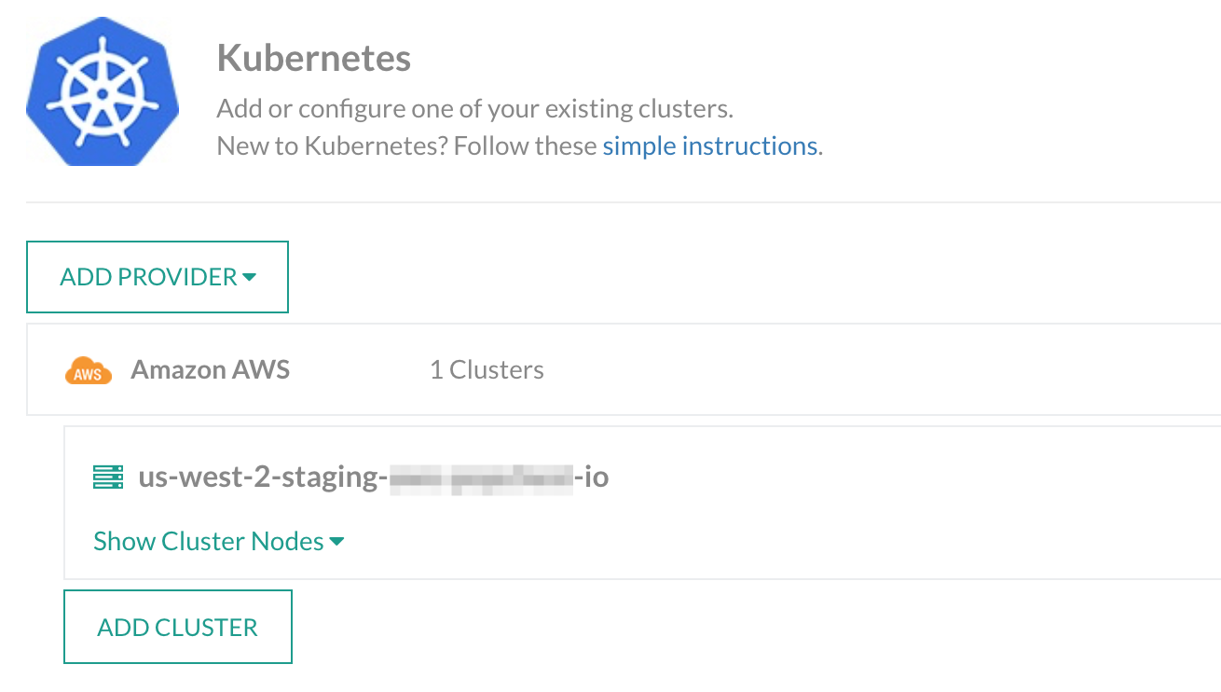The width and height of the screenshot is (1221, 692).
Task: Select the us-west-2-staging cluster name
Action: 374,477
